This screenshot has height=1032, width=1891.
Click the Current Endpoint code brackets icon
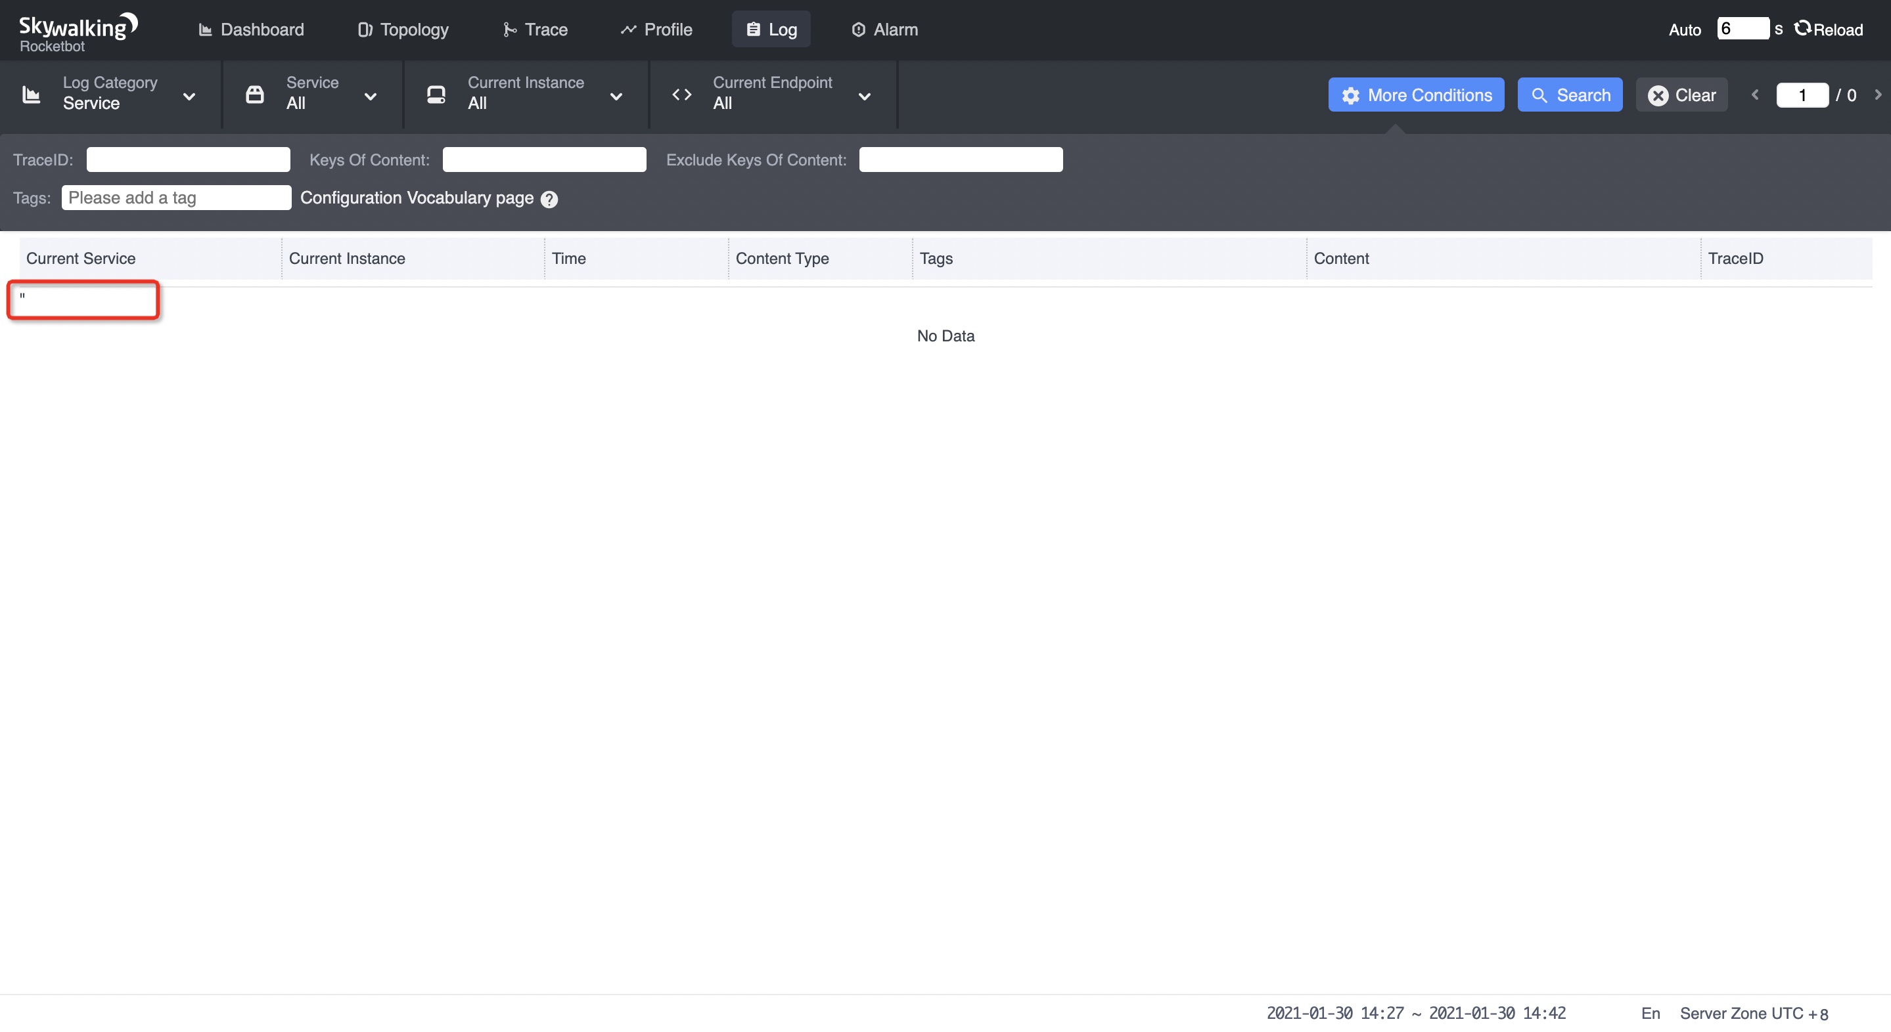pos(682,95)
